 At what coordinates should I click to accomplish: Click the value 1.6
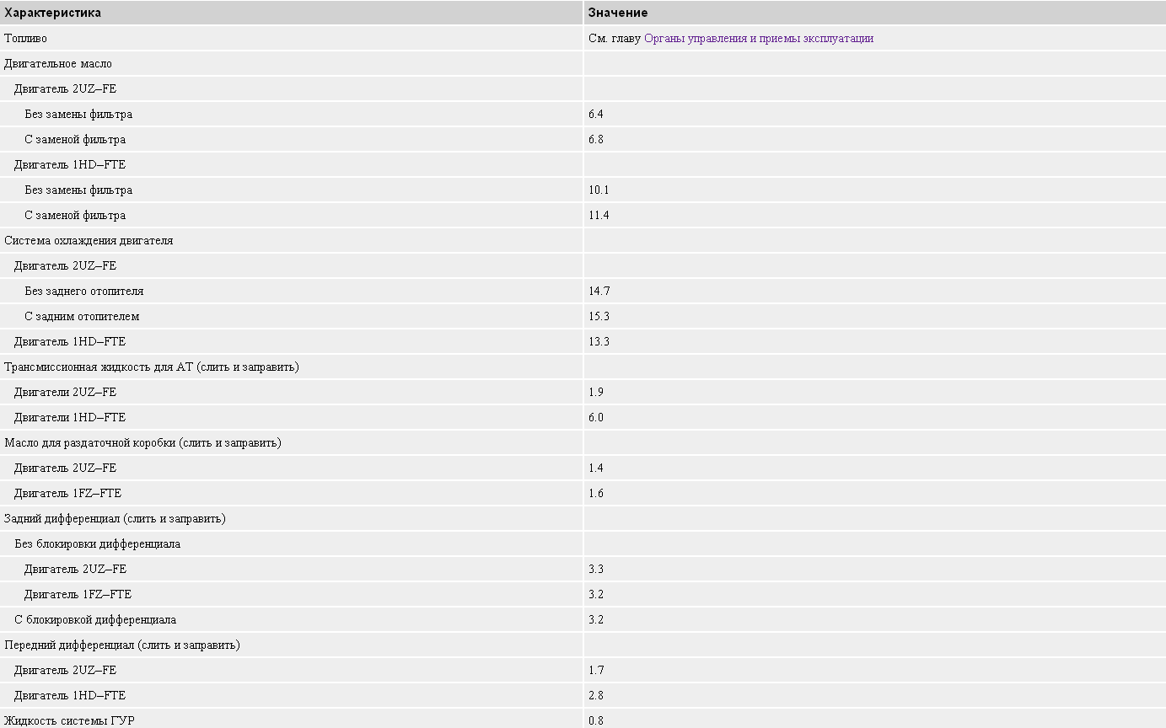(x=596, y=493)
